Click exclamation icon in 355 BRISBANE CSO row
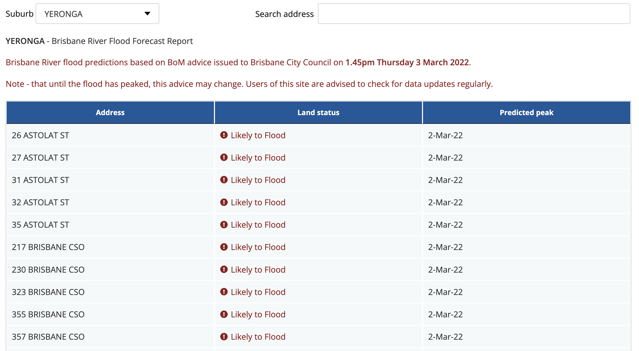639x351 pixels. click(x=224, y=314)
